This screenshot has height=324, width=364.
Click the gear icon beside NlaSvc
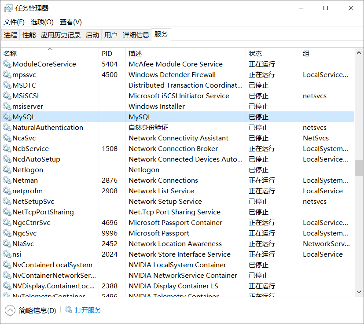(x=7, y=243)
